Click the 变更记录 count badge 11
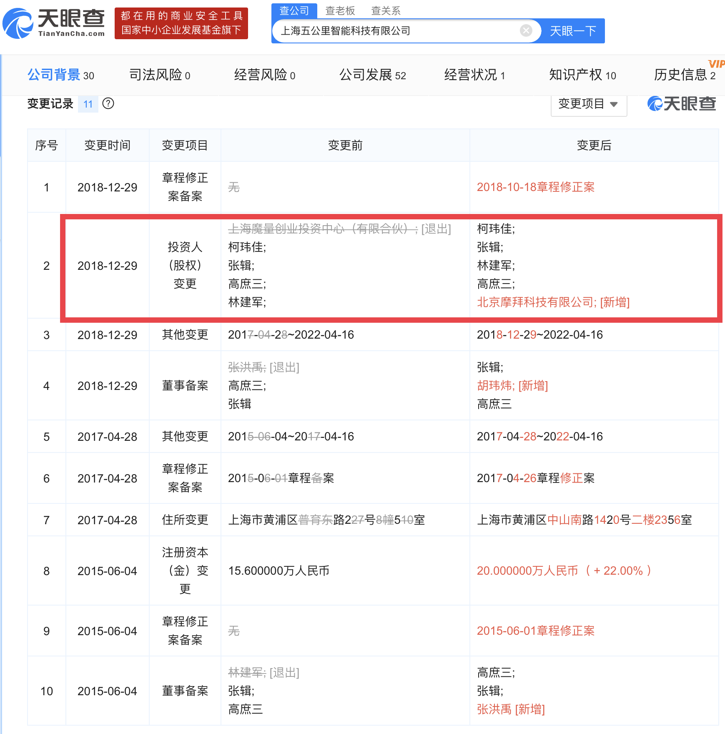The width and height of the screenshot is (725, 734). (88, 104)
